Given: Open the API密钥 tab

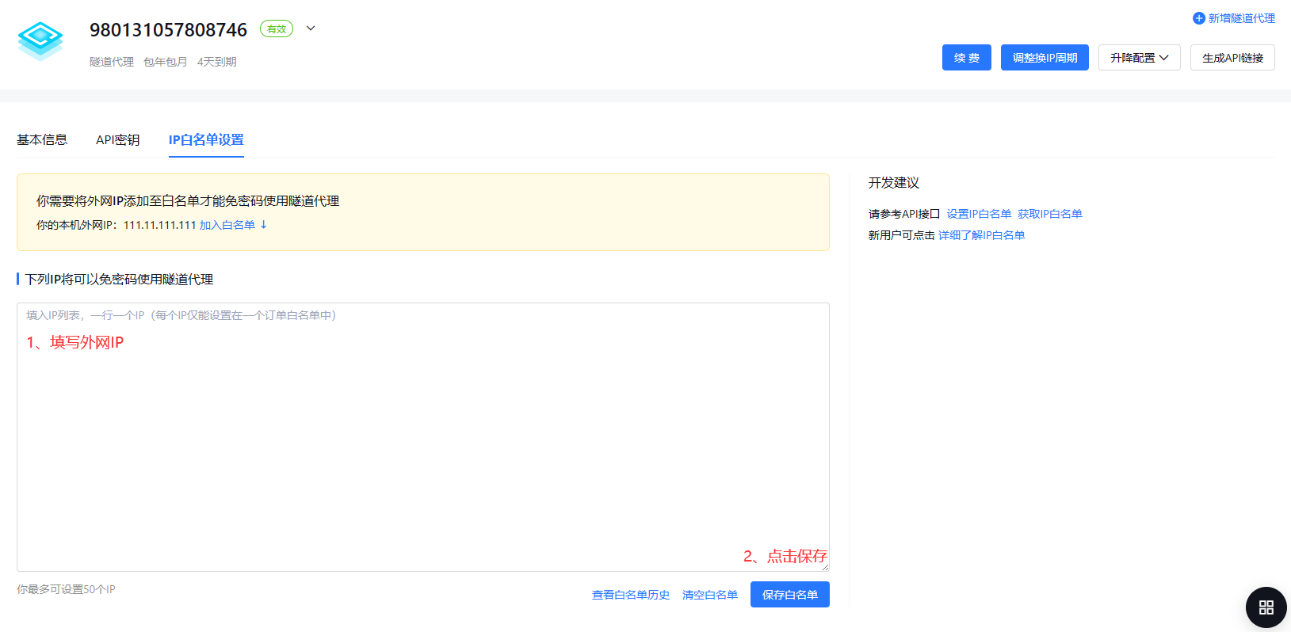Looking at the screenshot, I should (117, 140).
